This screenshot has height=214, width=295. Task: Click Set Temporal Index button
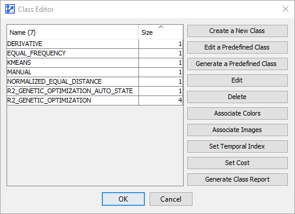click(237, 146)
